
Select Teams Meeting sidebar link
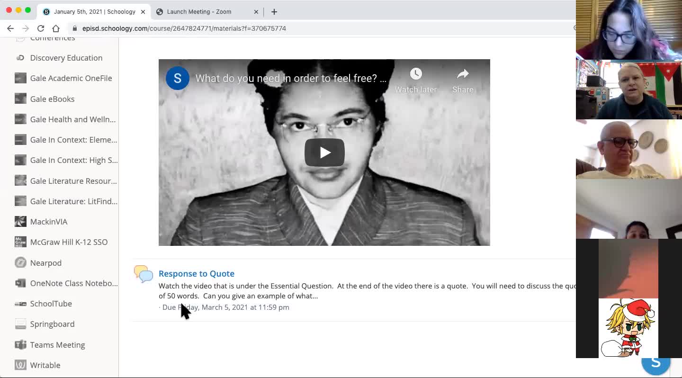(x=57, y=345)
